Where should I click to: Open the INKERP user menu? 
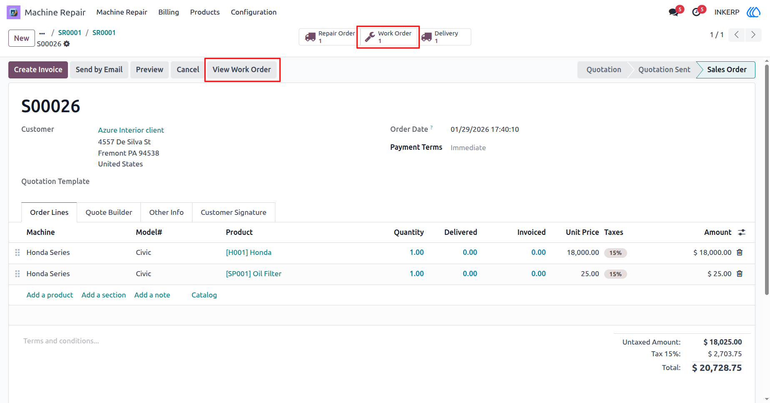(x=727, y=12)
